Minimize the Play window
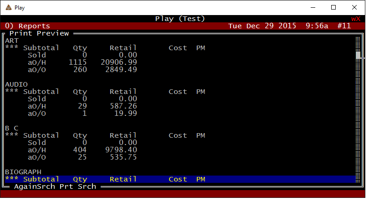 (313, 7)
